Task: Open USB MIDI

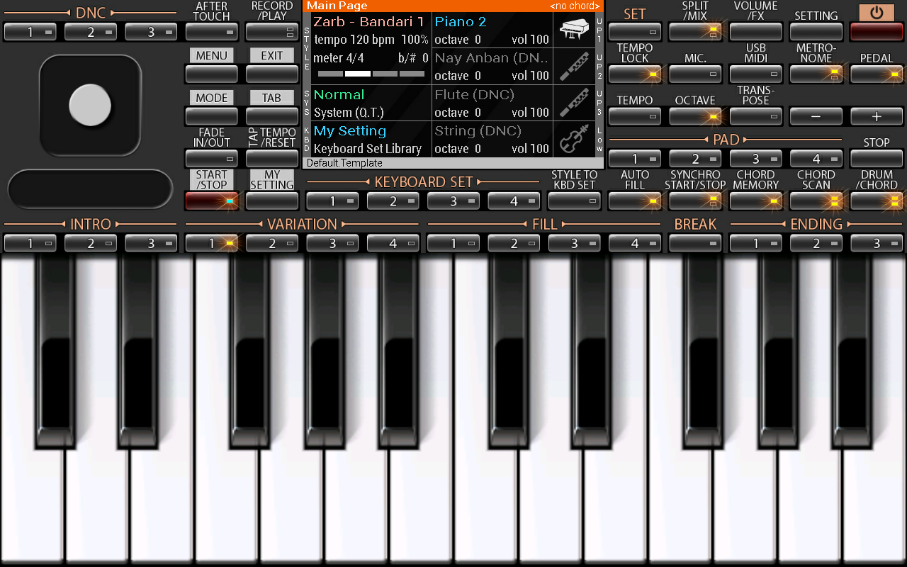Action: tap(756, 74)
